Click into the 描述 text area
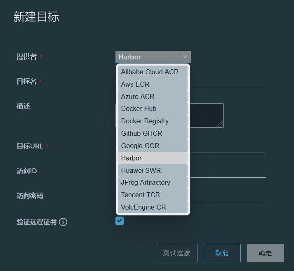This screenshot has height=271, width=294. [207, 115]
